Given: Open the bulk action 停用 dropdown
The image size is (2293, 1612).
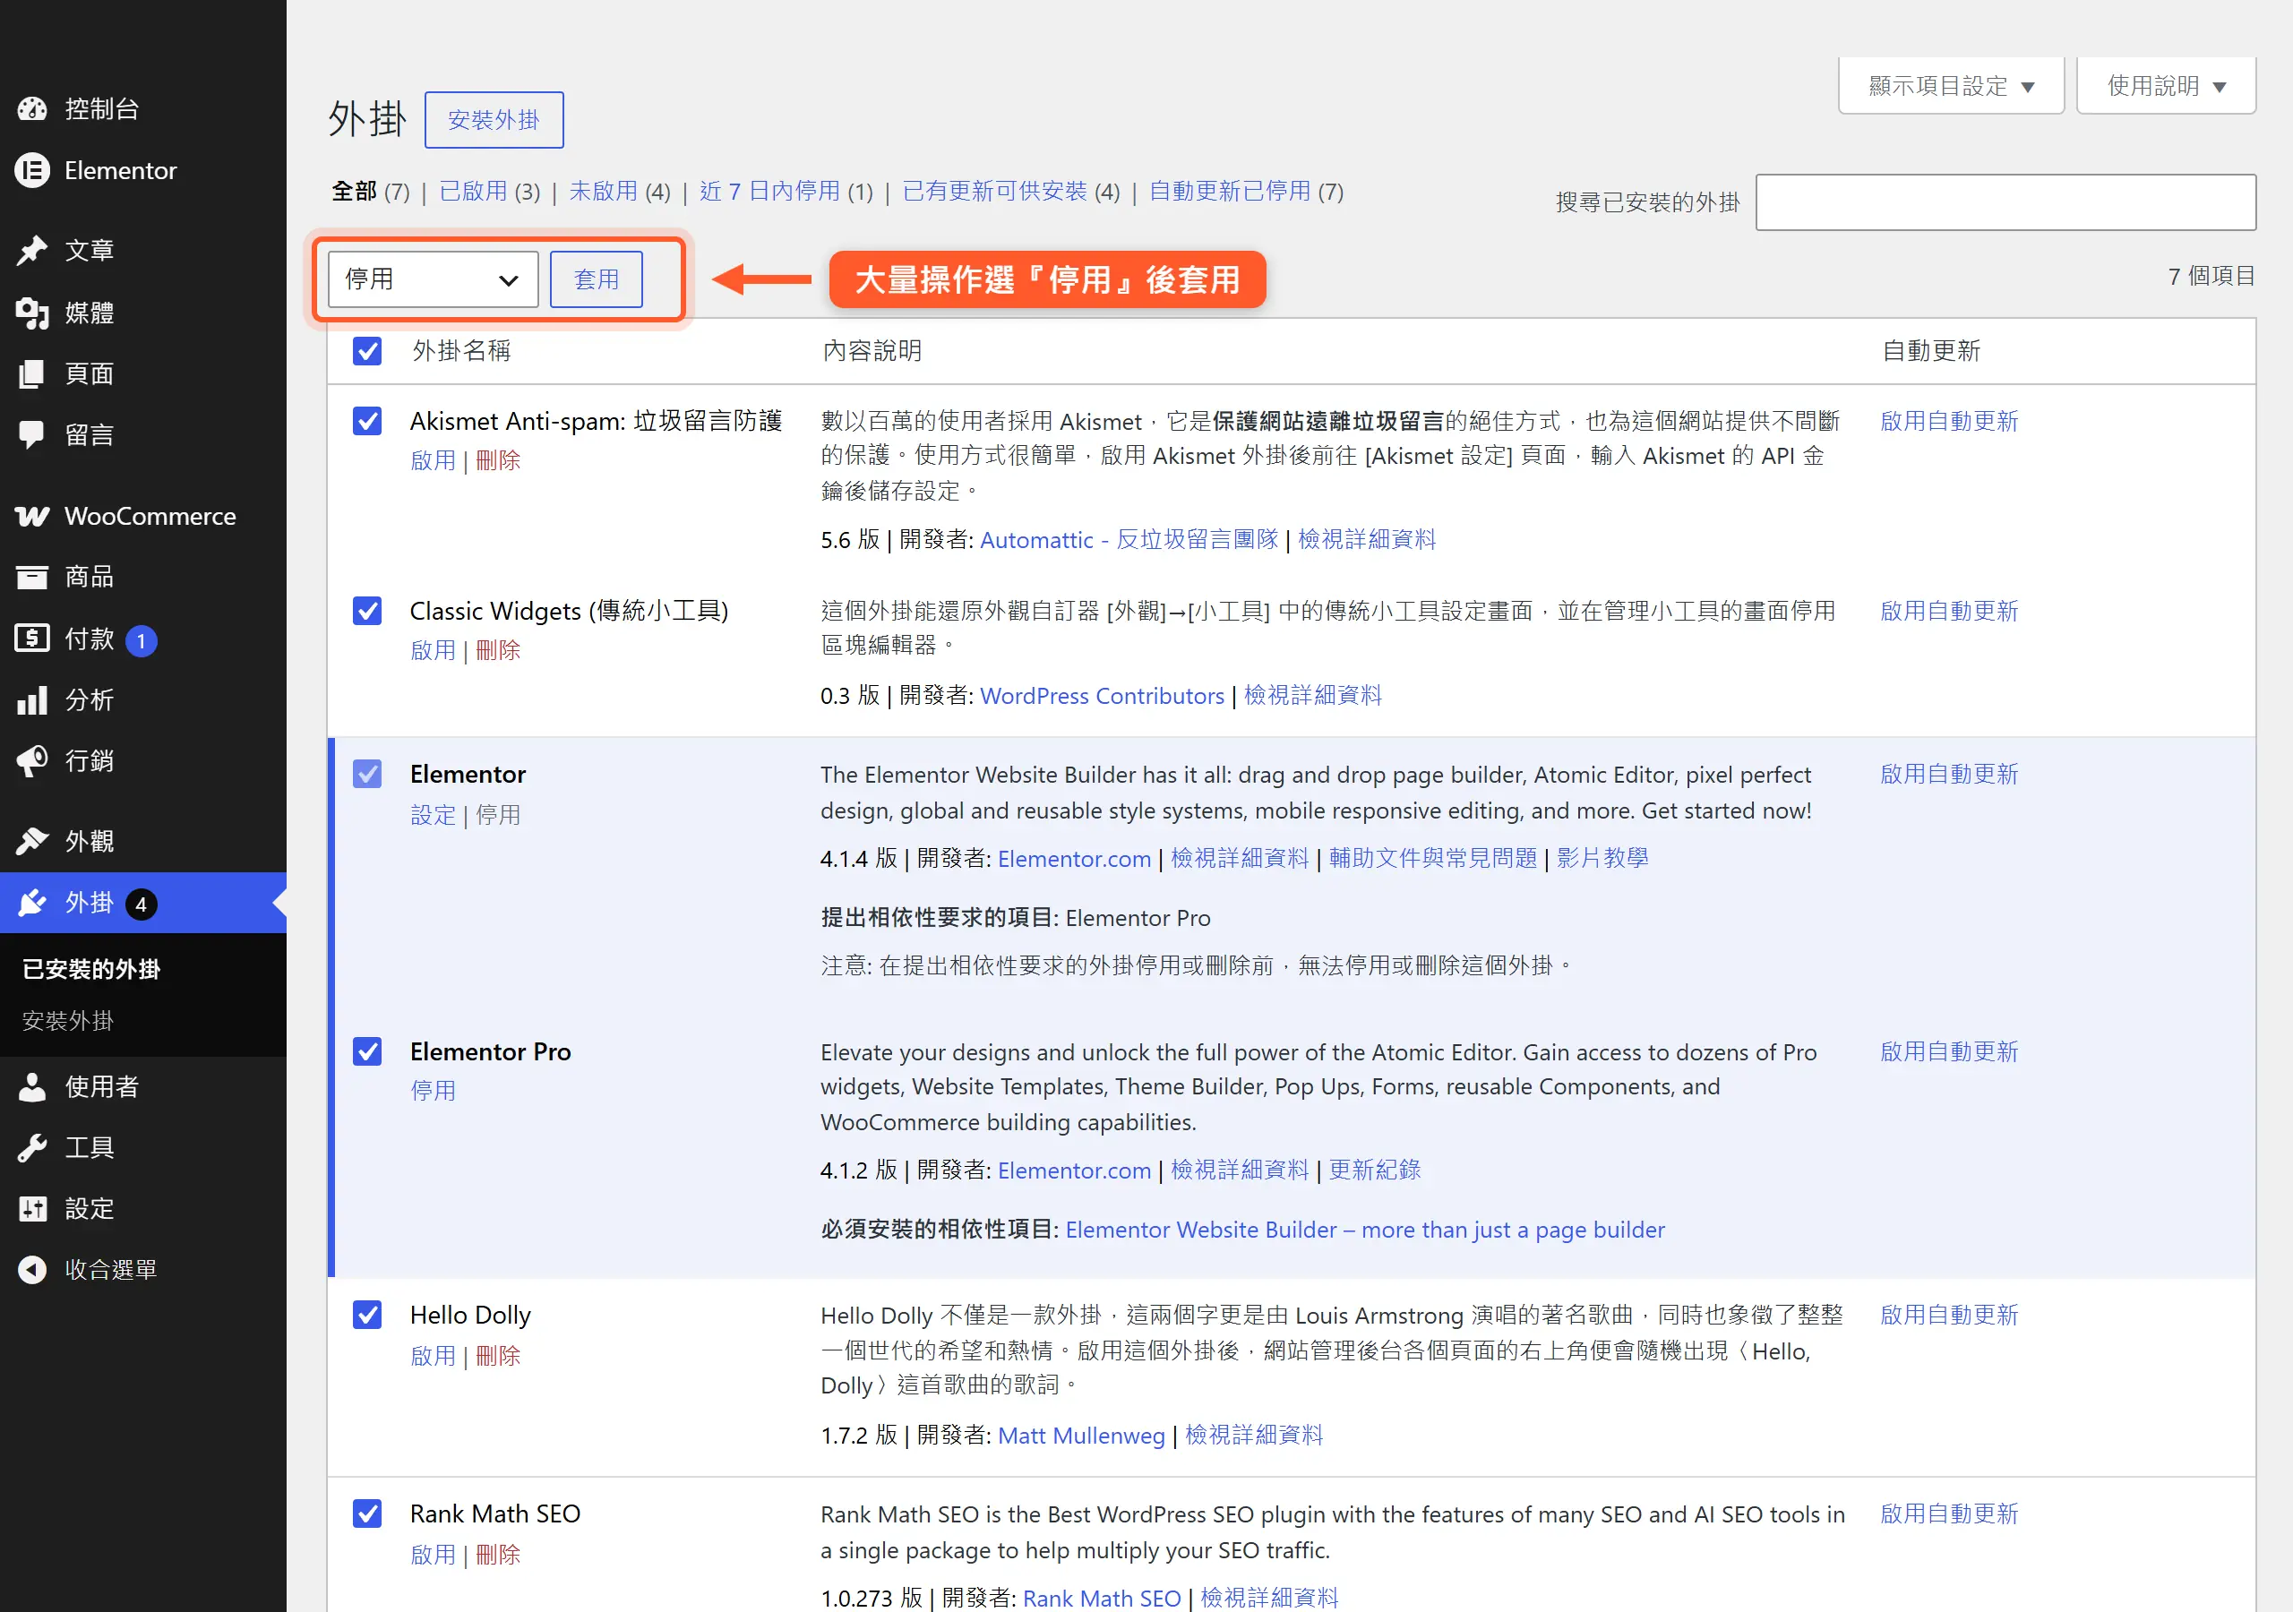Looking at the screenshot, I should coord(433,279).
